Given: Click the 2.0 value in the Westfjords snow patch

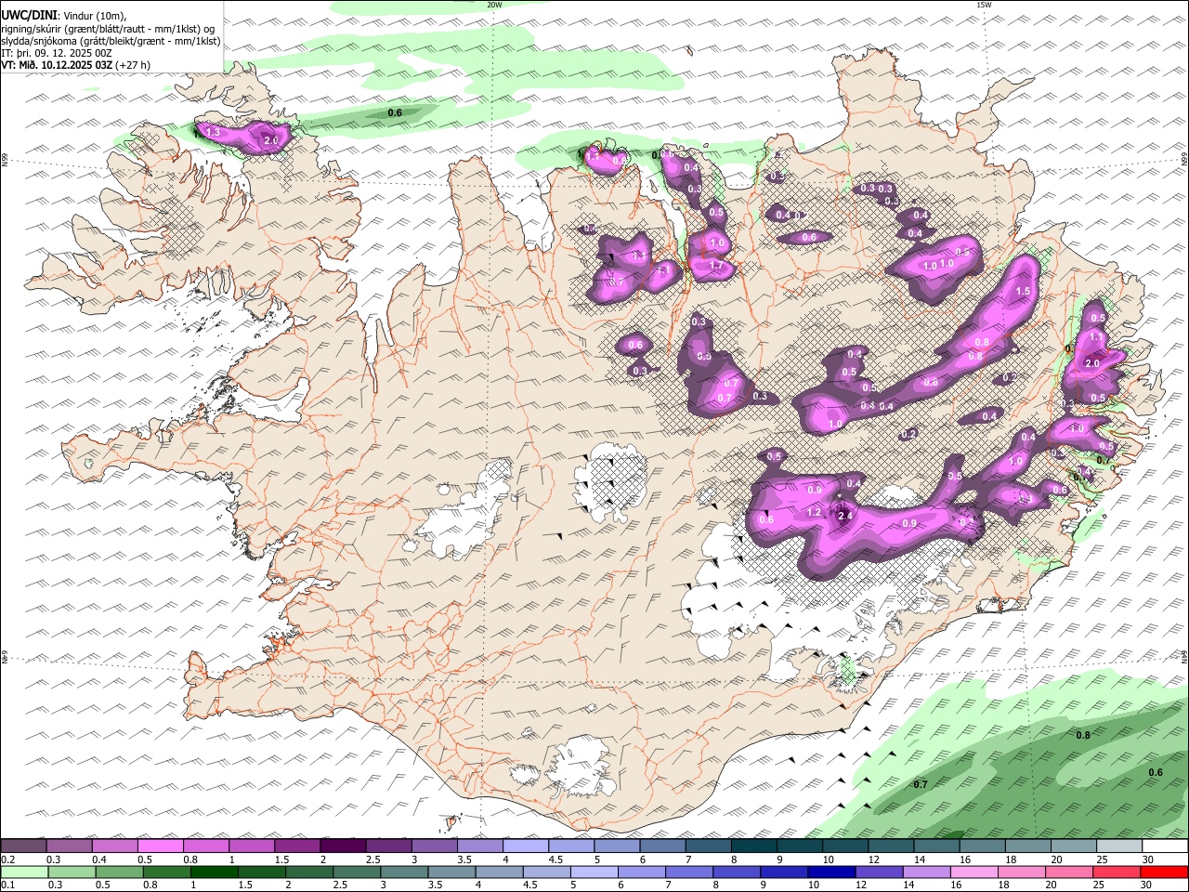Looking at the screenshot, I should coord(271,140).
